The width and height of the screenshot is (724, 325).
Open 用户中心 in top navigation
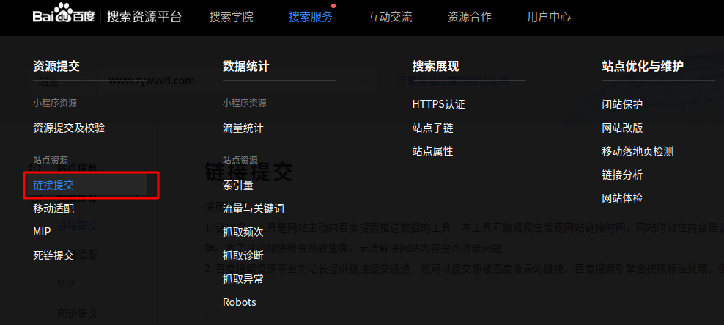[549, 17]
